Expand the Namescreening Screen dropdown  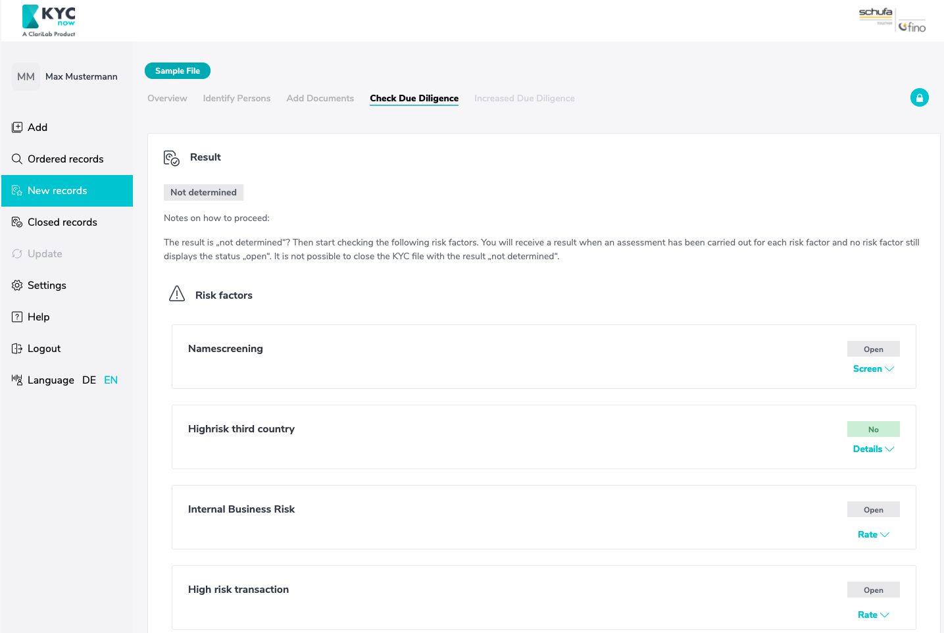(x=873, y=368)
